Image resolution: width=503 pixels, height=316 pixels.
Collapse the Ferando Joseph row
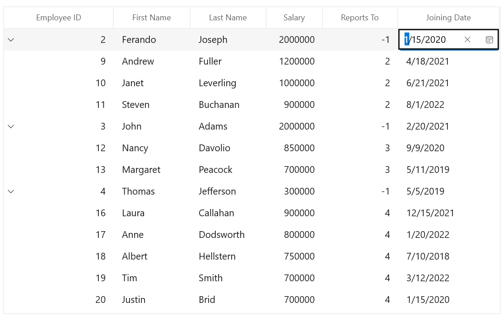tap(11, 40)
